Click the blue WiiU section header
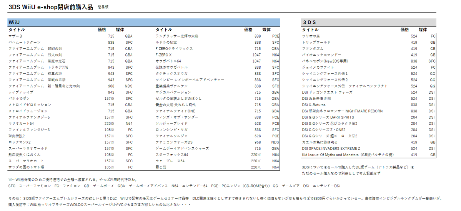This screenshot has height=211, width=461. (144, 23)
